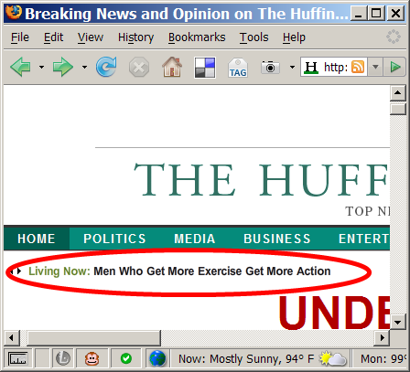Click the orange RSS feed icon
Viewport: 410px width, 372px height.
[x=358, y=67]
